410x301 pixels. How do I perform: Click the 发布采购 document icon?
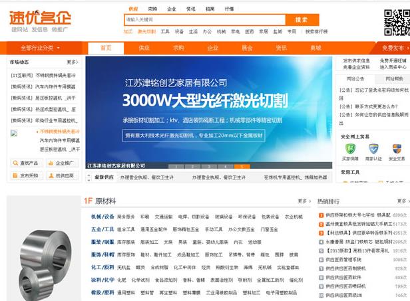click(x=15, y=175)
